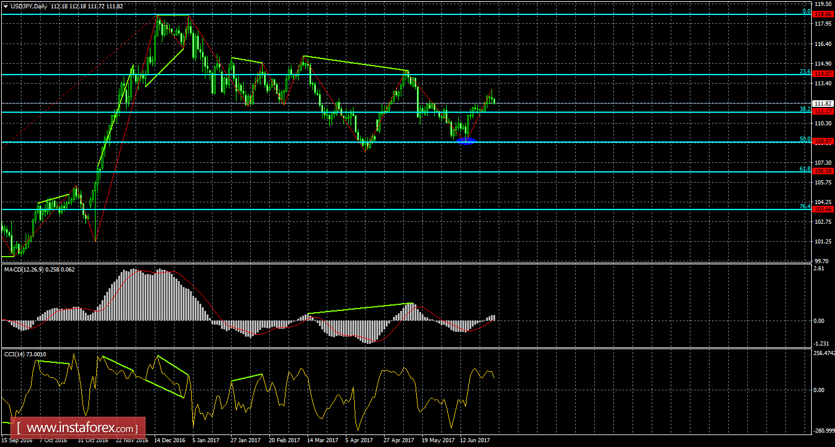This screenshot has width=835, height=447.
Task: Select the 23.6 Fibonacci level label
Action: (805, 72)
